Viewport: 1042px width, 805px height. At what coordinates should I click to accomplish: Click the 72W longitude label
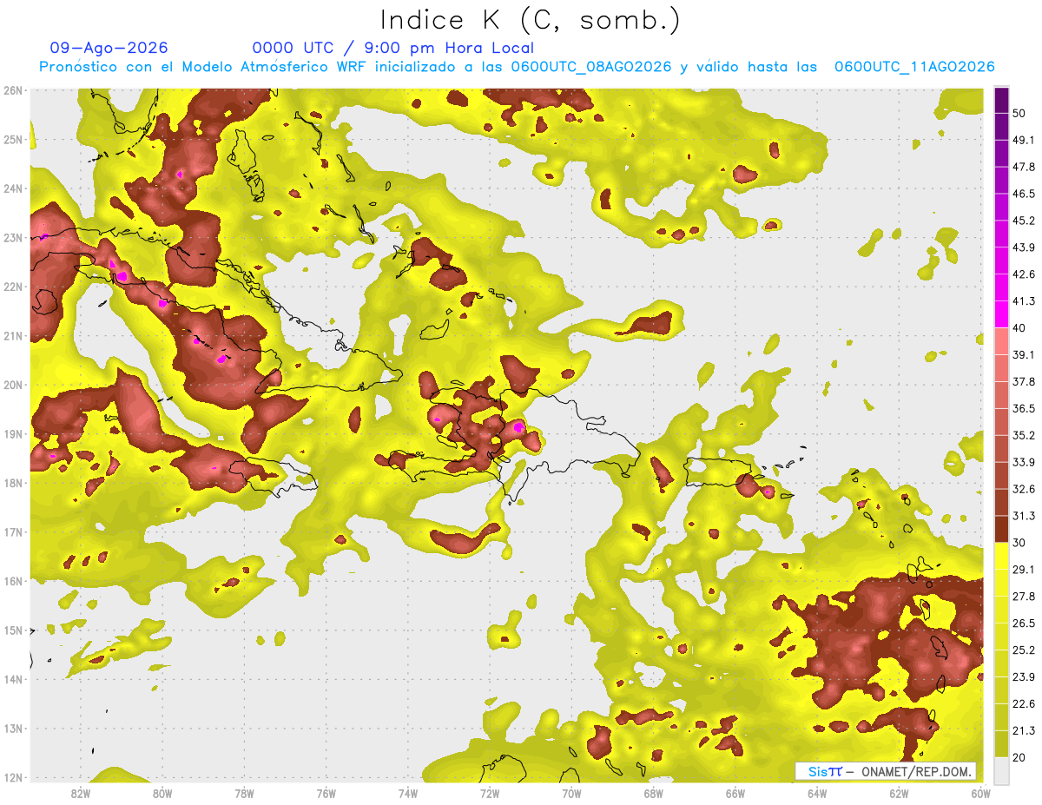(x=490, y=794)
